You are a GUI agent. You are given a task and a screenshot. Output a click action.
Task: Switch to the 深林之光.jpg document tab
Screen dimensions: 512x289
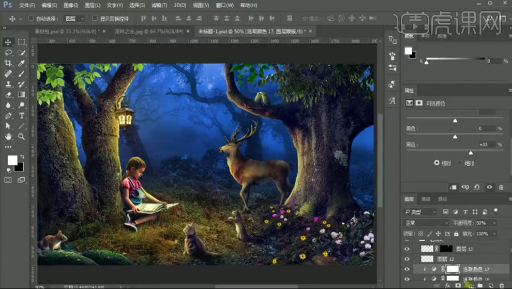coord(148,32)
